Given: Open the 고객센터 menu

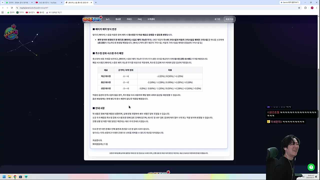Looking at the screenshot, I should click(151, 19).
